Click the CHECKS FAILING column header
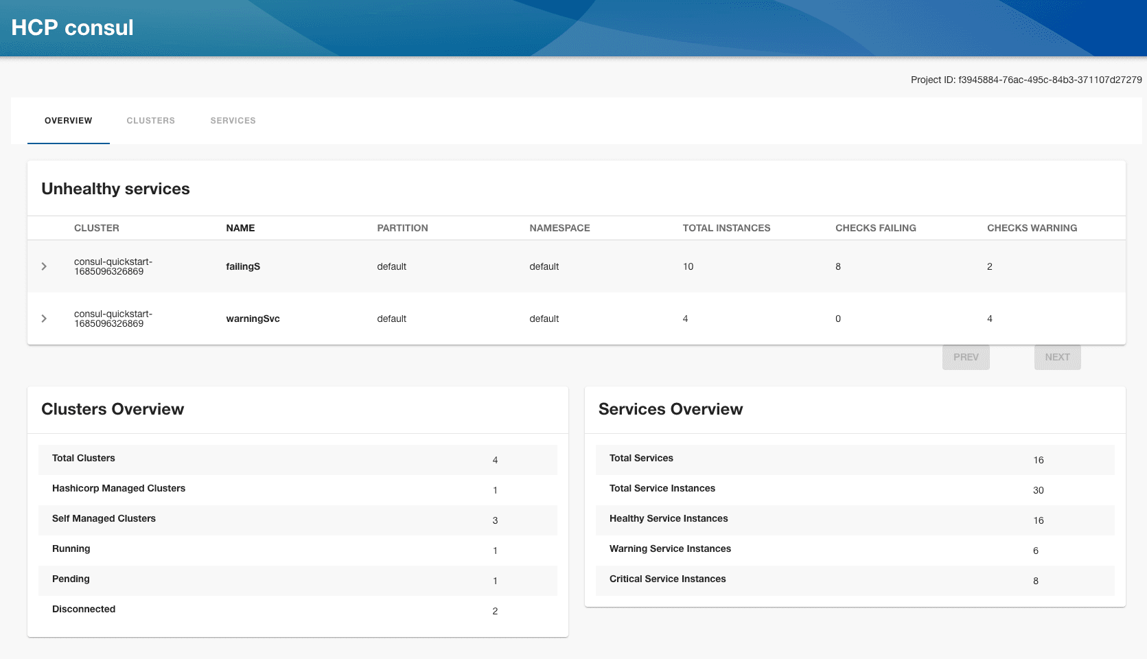 coord(875,228)
